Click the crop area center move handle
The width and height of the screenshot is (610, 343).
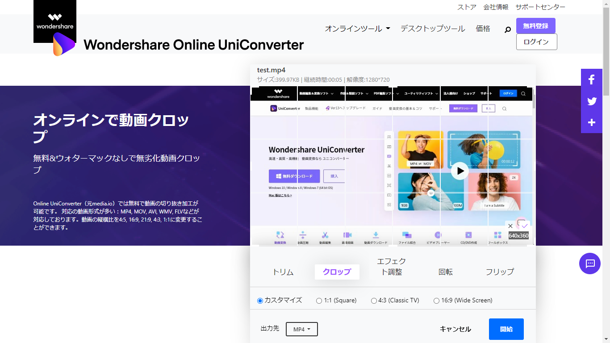[431, 193]
